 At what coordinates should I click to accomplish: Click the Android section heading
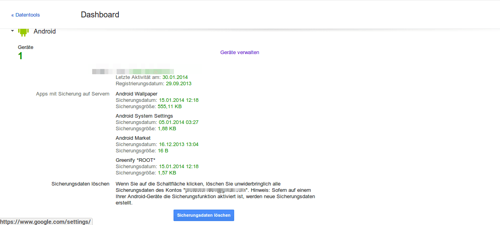click(x=45, y=31)
